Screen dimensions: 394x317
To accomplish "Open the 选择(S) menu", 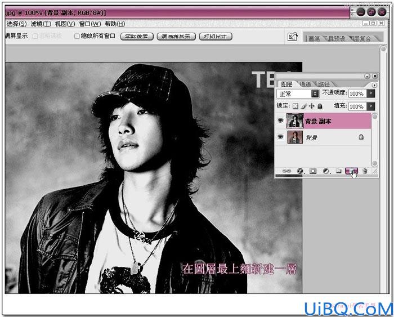I will (x=17, y=24).
